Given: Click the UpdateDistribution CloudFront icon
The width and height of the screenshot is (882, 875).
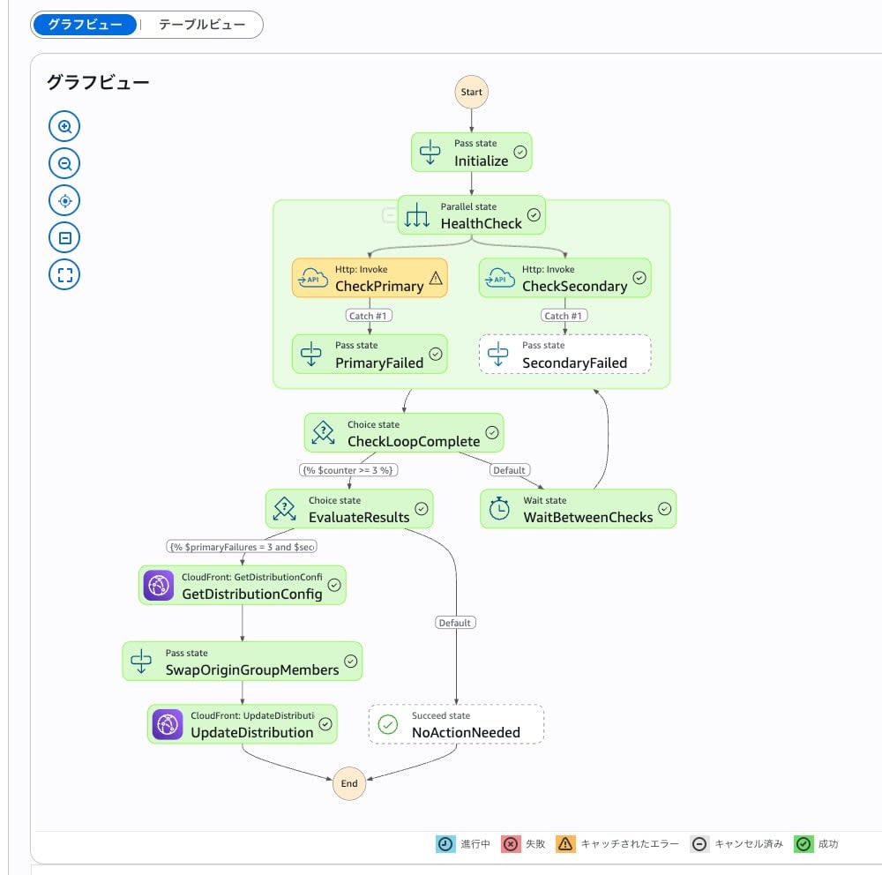Looking at the screenshot, I should click(168, 724).
